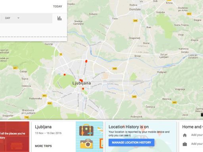Click the camera illustration on Ljubljana trip card
The image size is (203, 152).
pos(86,144)
